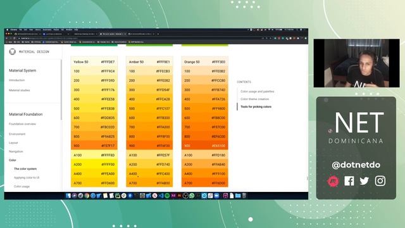405x228 pixels.
Task: Select the active Material Design browser tab
Action: (x=113, y=34)
